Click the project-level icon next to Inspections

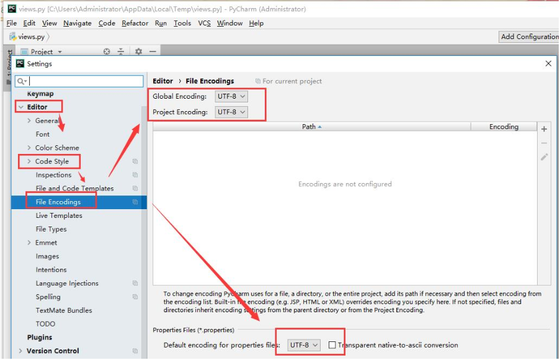[135, 175]
